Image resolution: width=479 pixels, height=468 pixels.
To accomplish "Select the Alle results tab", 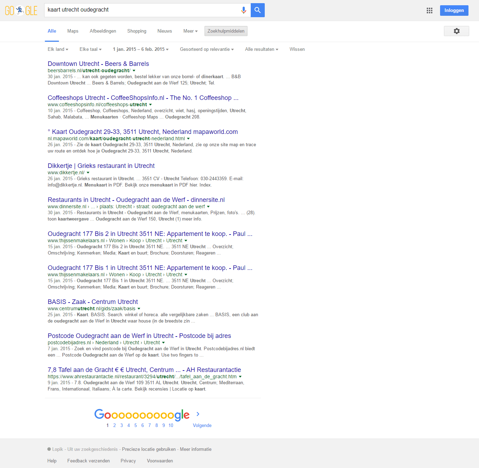I will [52, 31].
